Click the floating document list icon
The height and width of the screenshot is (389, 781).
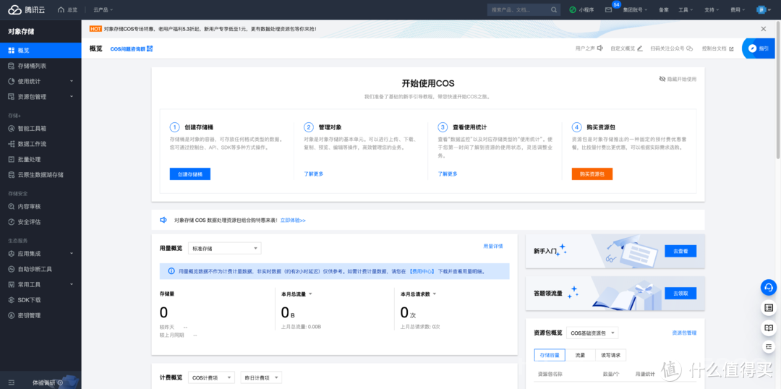769,308
